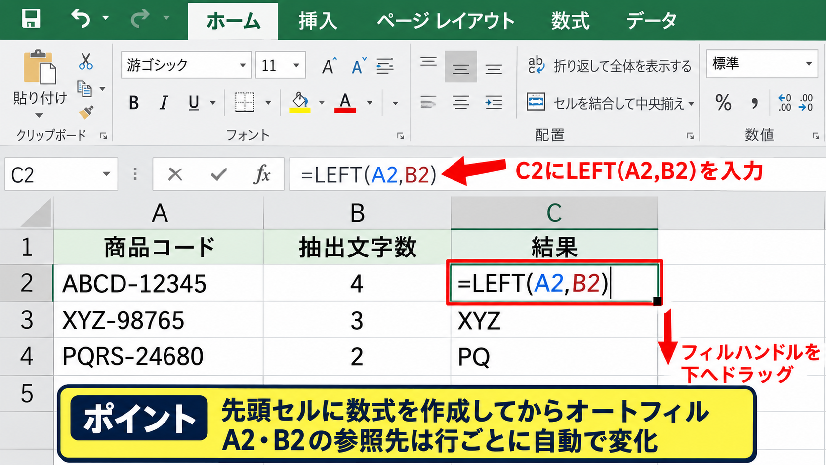The image size is (826, 465).
Task: Toggle Italic formatting
Action: [164, 103]
